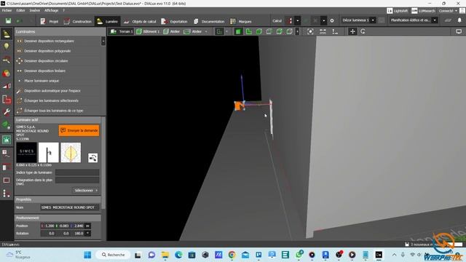Click the zoom-to-fit view icon

(310, 31)
